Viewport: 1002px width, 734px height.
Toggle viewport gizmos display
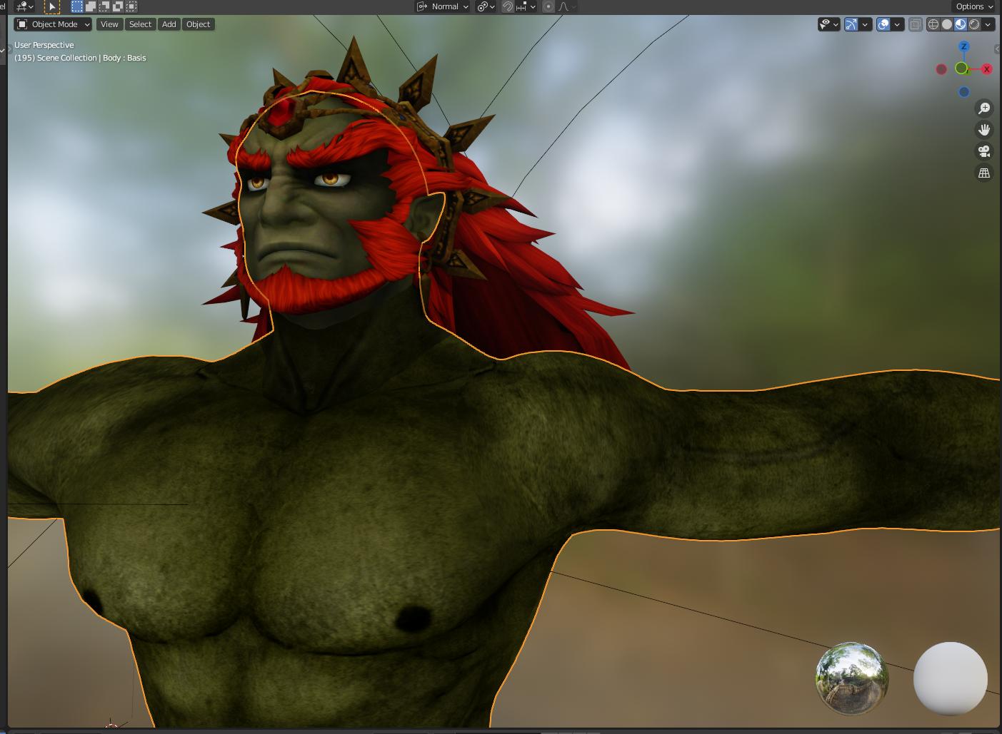(851, 24)
